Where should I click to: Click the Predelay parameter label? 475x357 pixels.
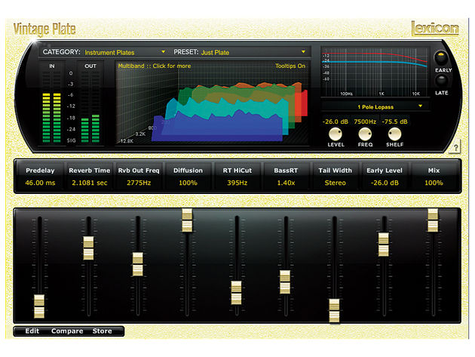coord(40,171)
